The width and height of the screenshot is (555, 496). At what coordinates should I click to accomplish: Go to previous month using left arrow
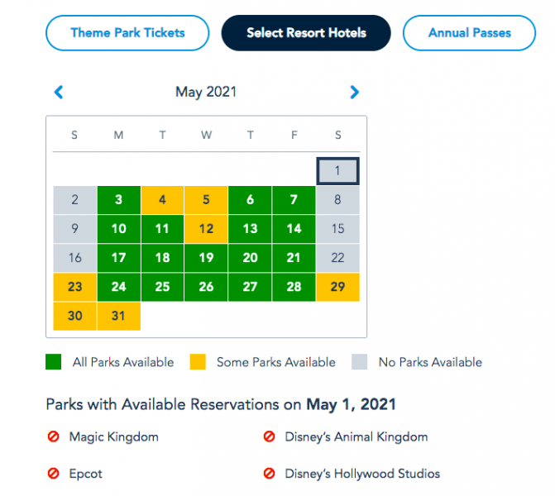tap(58, 93)
